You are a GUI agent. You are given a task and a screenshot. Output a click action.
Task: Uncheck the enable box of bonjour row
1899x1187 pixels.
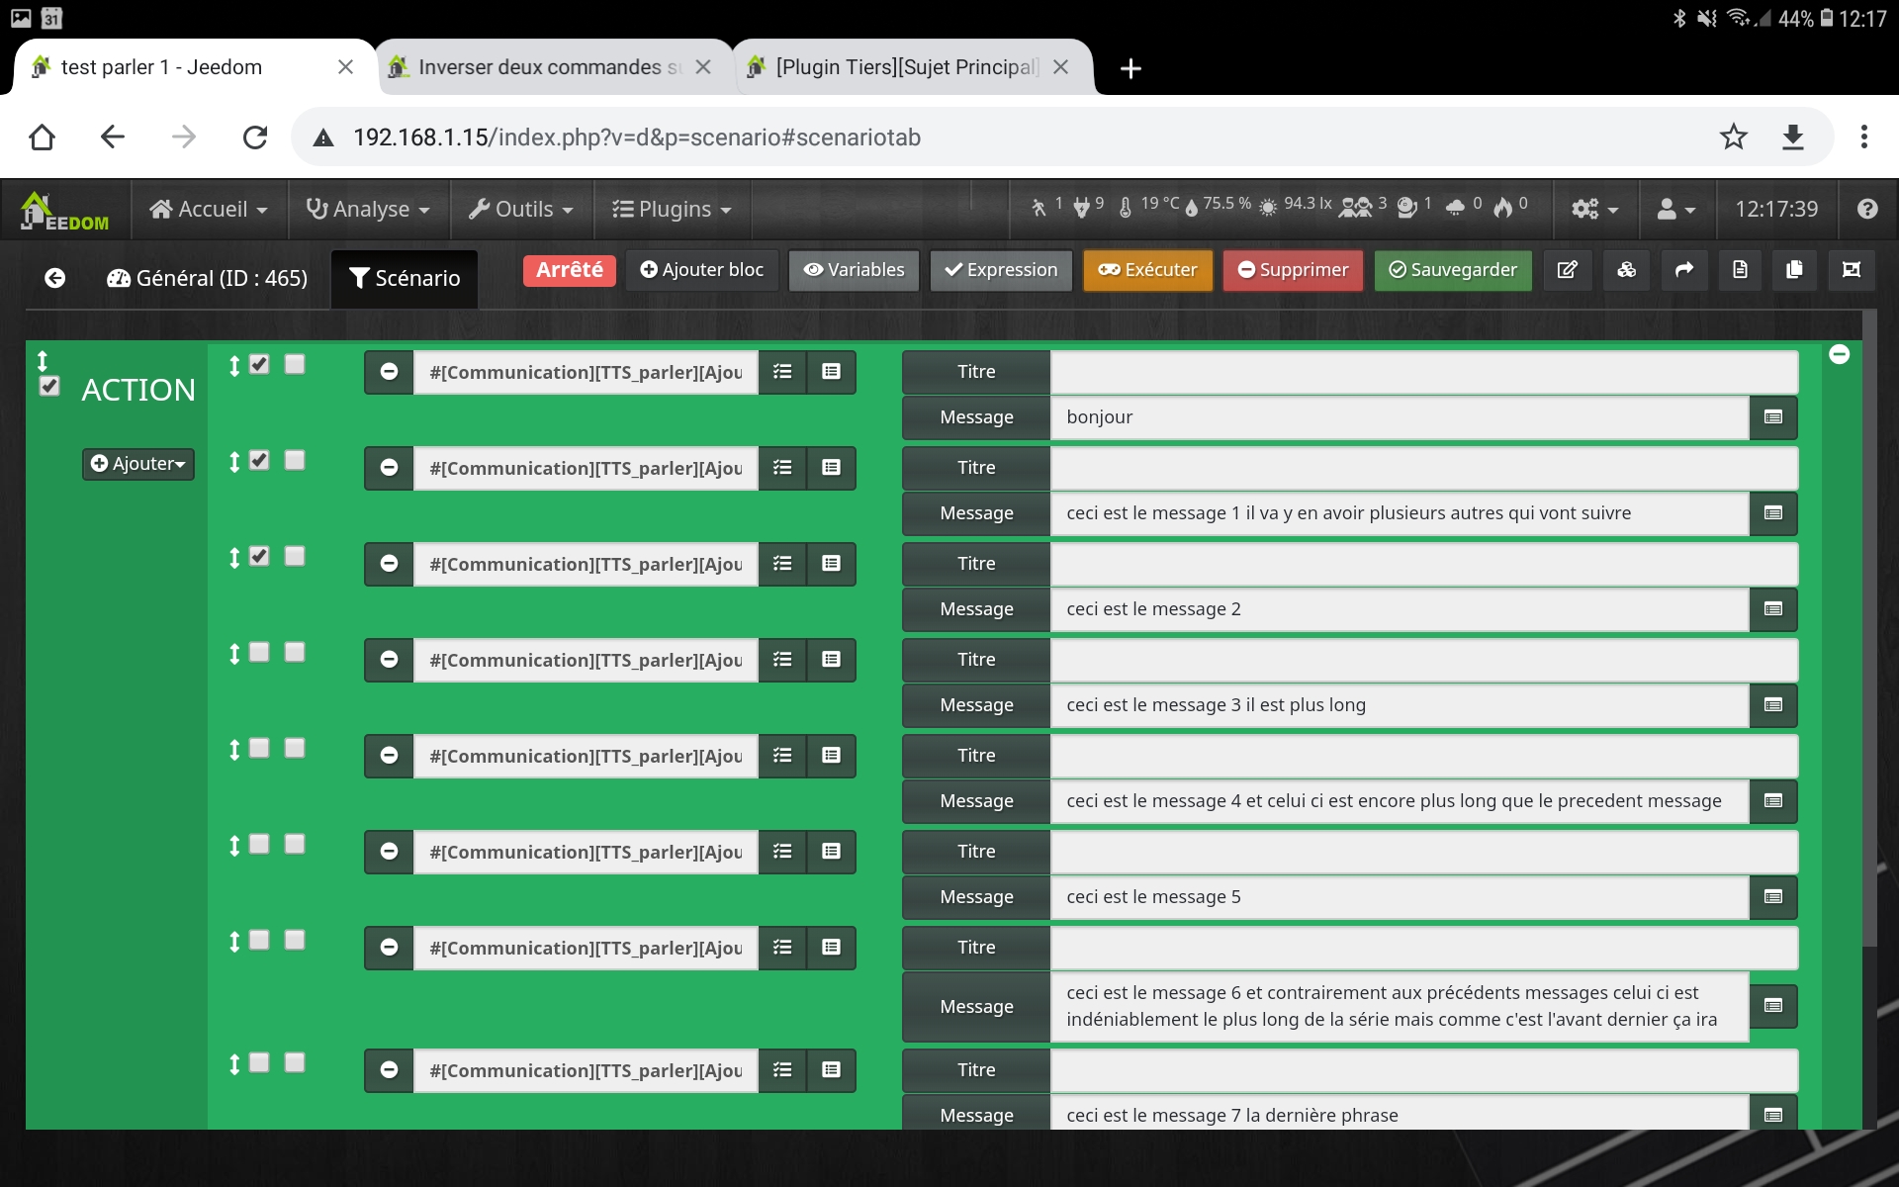pos(259,364)
